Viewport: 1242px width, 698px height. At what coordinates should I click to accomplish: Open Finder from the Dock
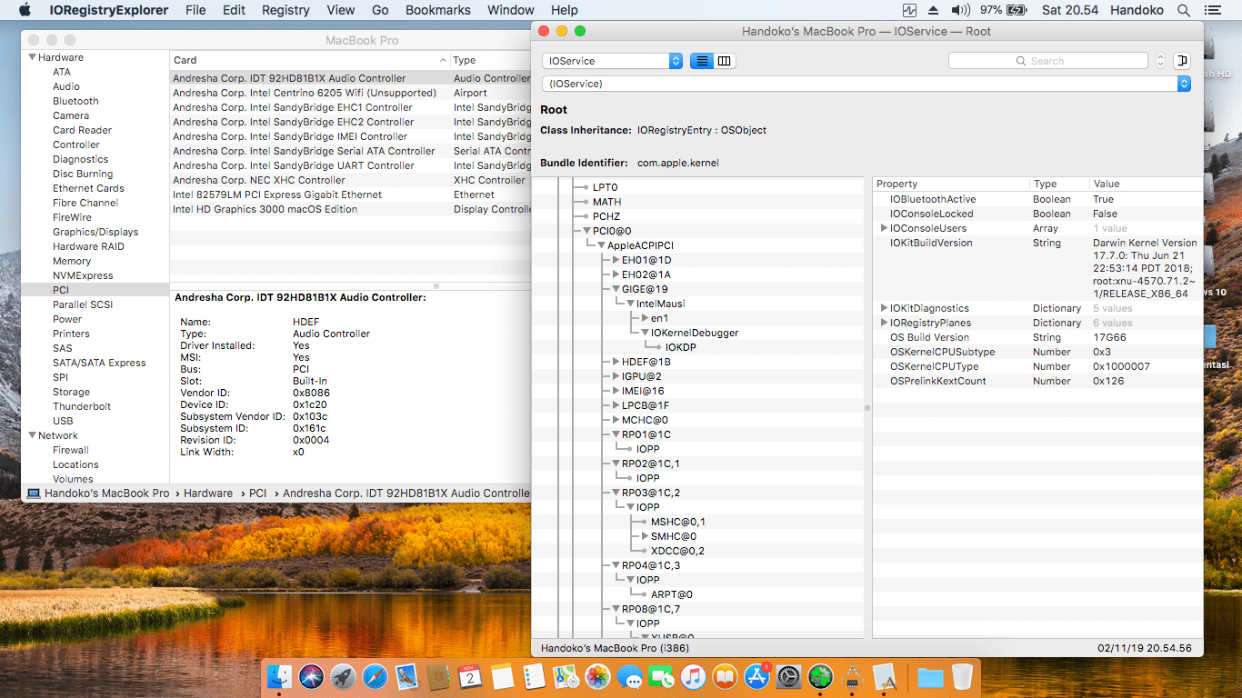coord(280,676)
